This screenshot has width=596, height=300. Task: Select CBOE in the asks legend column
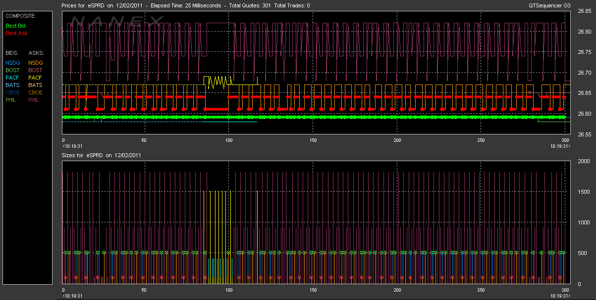pyautogui.click(x=36, y=92)
